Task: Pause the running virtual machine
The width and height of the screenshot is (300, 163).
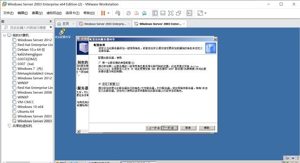Action: tap(103, 13)
